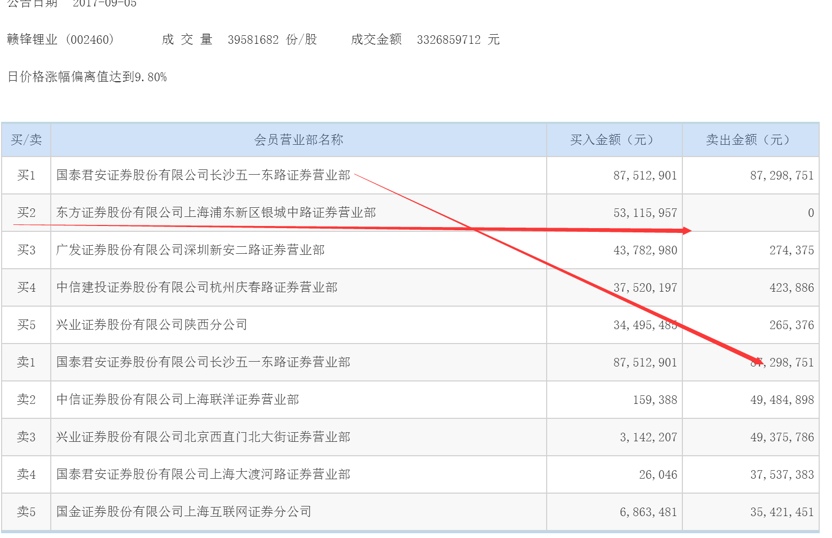Viewport: 832px width, 538px height.
Task: Select buy amount 87,512,901 in 卖1 row
Action: coord(645,363)
